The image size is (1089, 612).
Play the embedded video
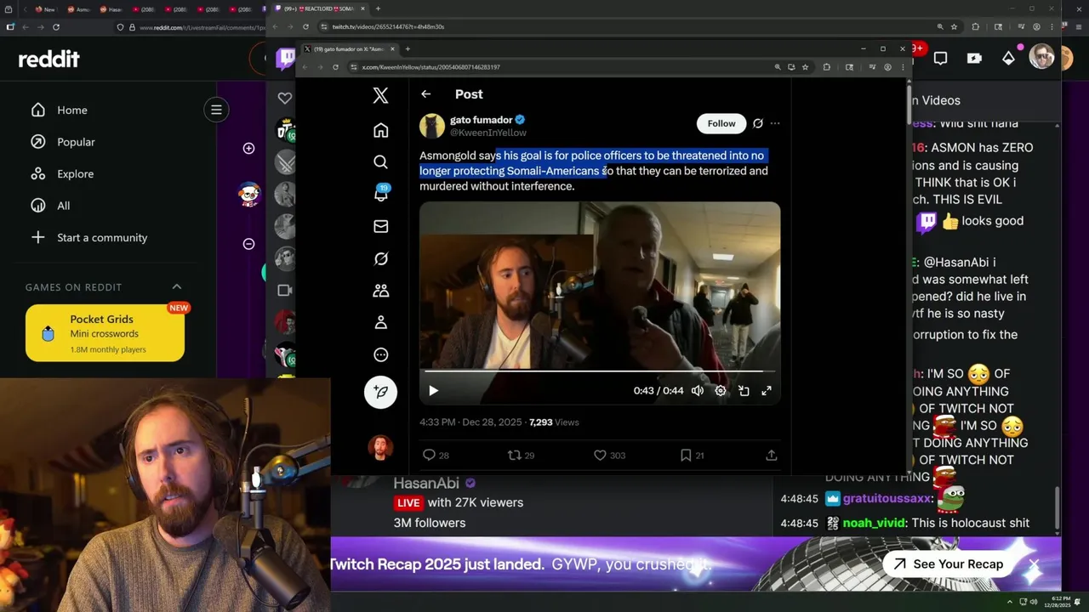coord(433,391)
